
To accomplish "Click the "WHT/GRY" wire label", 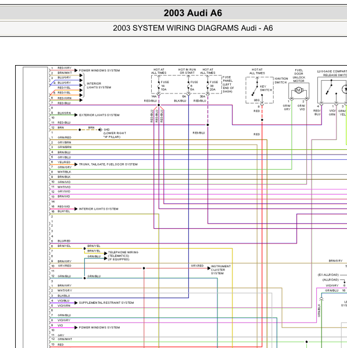I will pos(65,290).
